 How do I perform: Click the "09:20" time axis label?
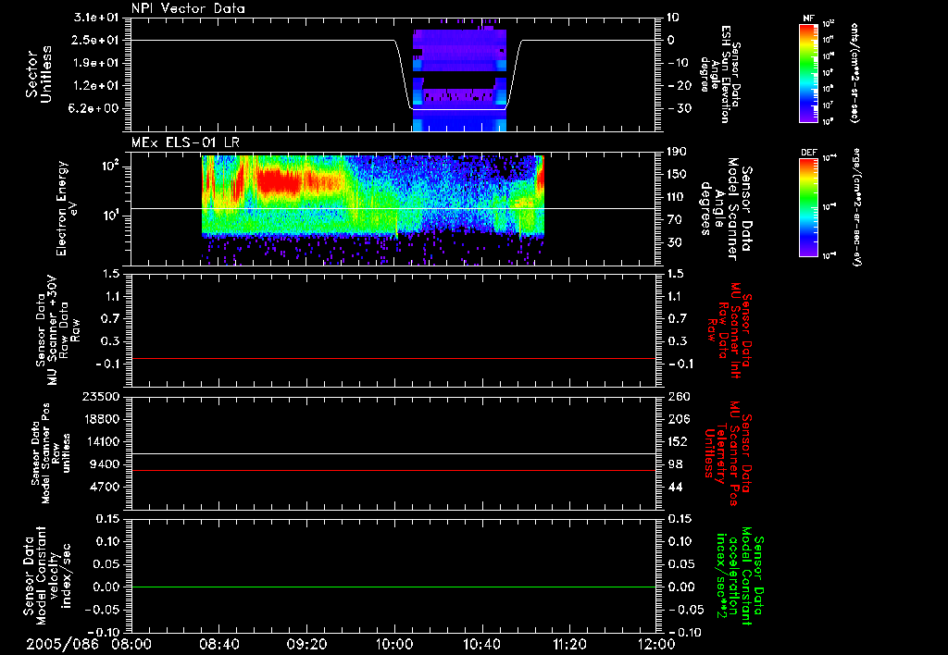[x=307, y=644]
